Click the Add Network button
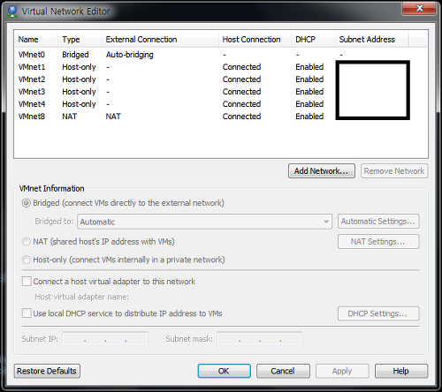The width and height of the screenshot is (442, 392). (322, 171)
